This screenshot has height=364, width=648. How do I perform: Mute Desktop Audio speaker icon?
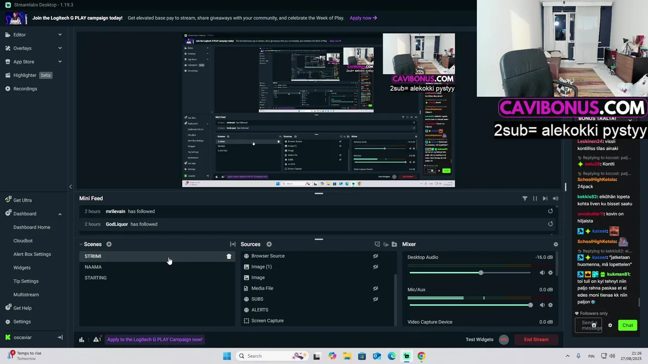(x=542, y=273)
